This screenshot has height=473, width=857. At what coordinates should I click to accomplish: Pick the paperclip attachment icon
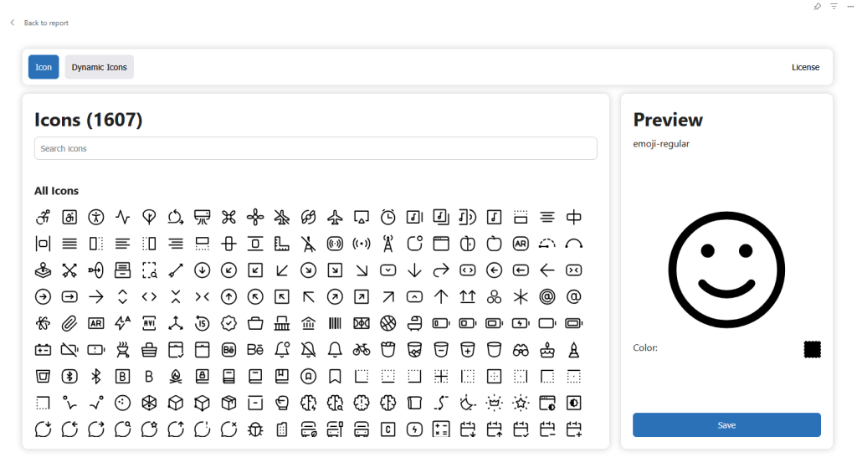(x=69, y=323)
